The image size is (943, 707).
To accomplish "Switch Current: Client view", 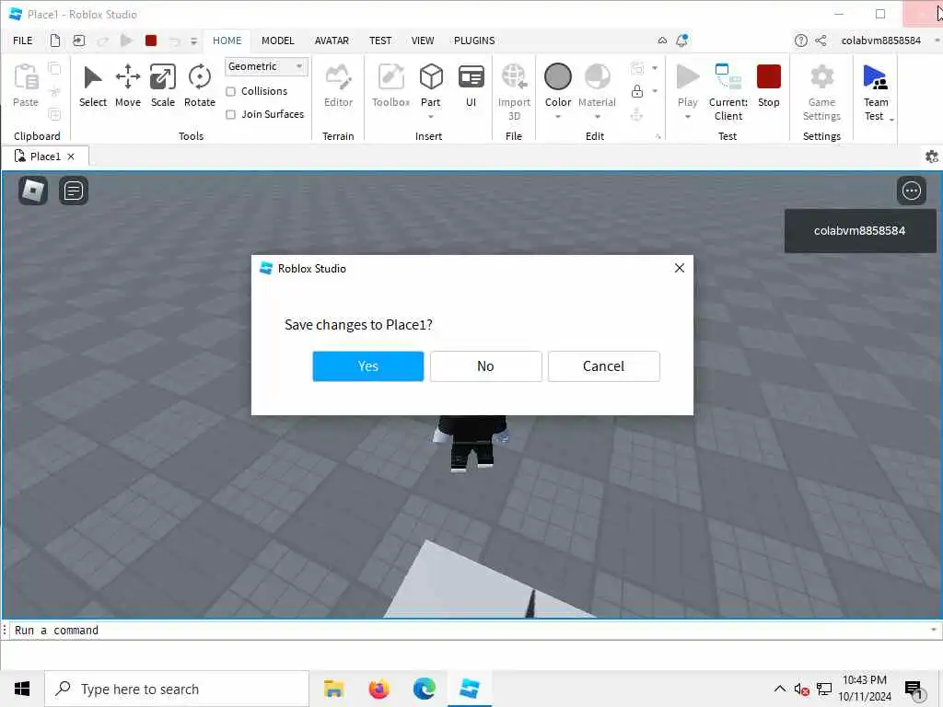I will coord(728,91).
